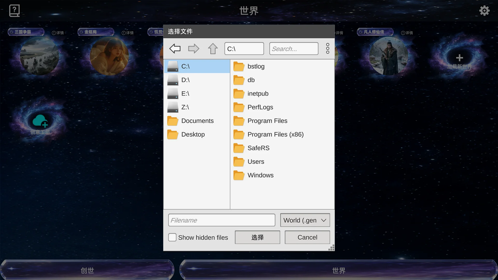Expand the World (.gen file type dropdown
The height and width of the screenshot is (280, 498).
305,220
